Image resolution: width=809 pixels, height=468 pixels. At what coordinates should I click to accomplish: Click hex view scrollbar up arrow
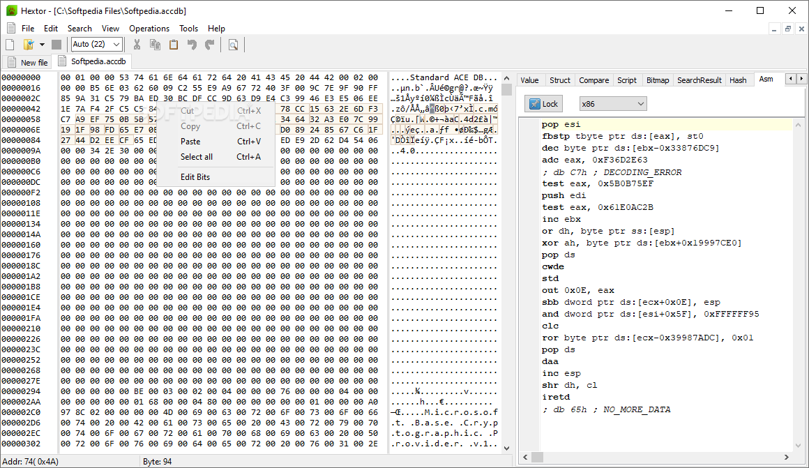coord(506,78)
